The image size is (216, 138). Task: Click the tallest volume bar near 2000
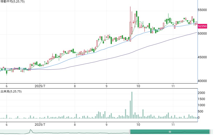tap(132, 105)
